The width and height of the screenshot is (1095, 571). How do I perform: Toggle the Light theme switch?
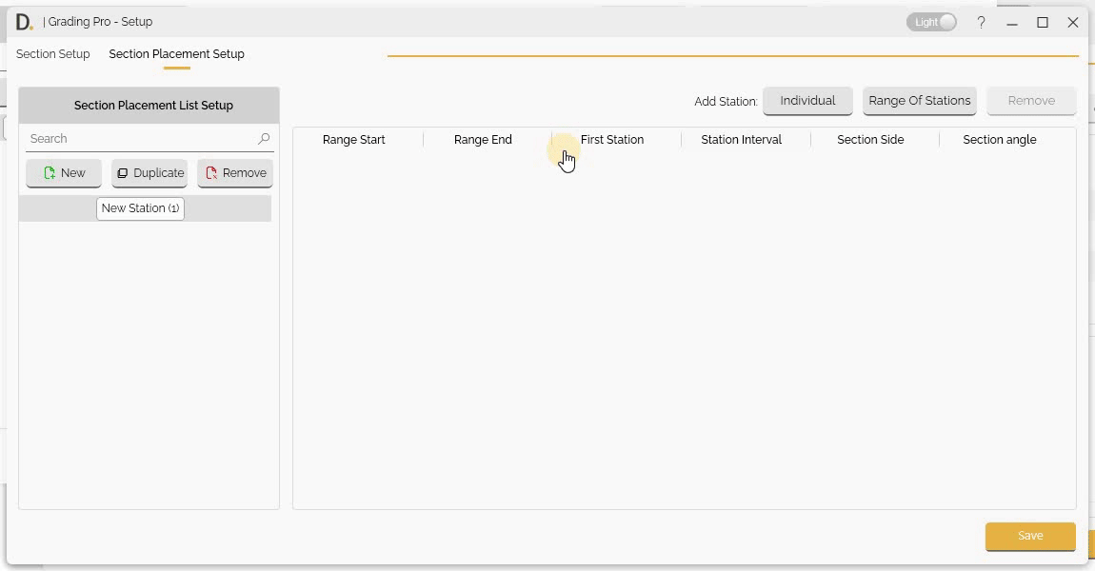coord(931,22)
